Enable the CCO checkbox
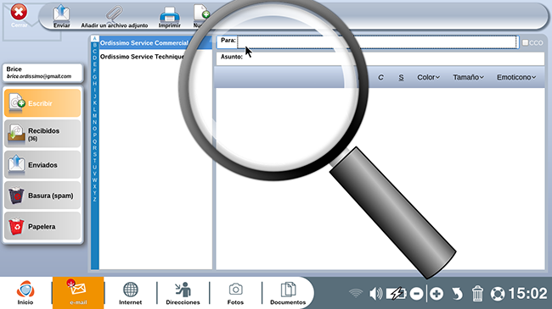Screen dimensions: 552x309 [x=525, y=42]
